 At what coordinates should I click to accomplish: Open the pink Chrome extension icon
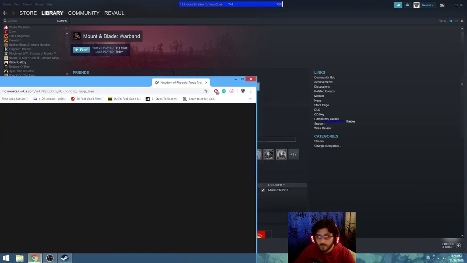[231, 91]
